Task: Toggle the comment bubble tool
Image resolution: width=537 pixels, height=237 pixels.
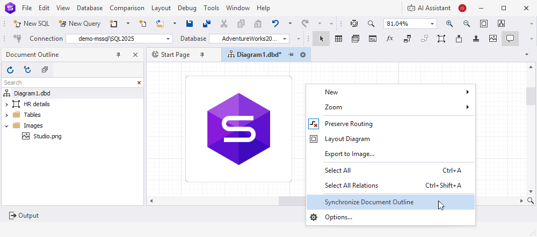Action: pos(510,39)
